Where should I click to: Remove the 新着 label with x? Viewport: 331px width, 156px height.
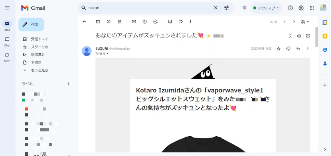[x=222, y=36]
